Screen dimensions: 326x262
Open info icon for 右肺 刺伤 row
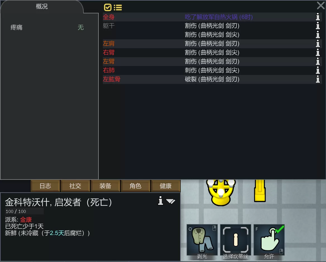click(318, 70)
